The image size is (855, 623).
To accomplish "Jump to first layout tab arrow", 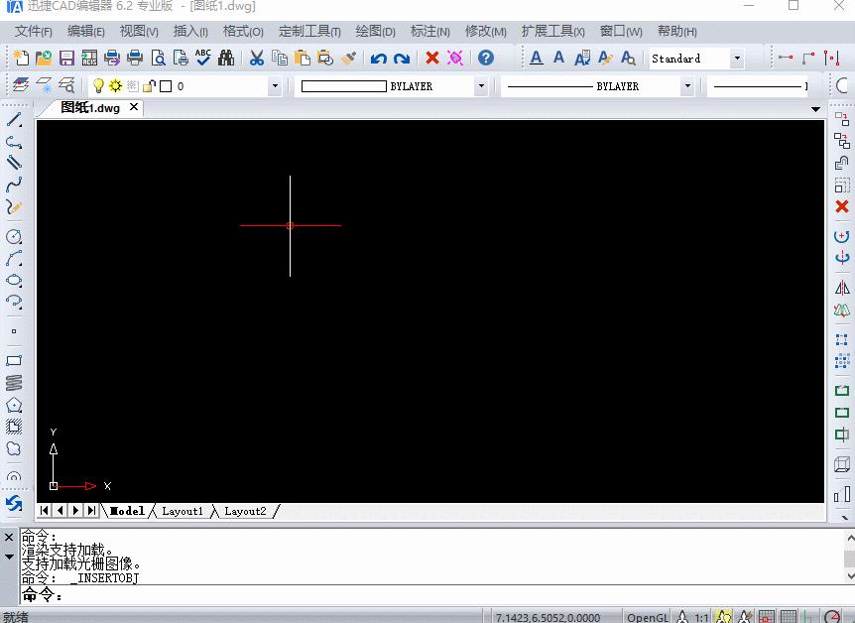I will pos(45,511).
